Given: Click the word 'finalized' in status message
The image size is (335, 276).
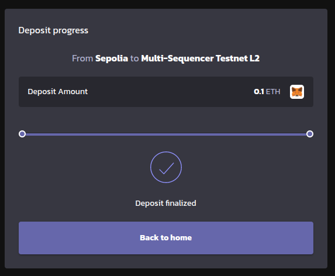Looking at the screenshot, I should tap(181, 203).
